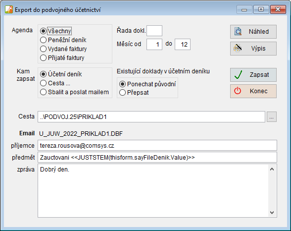This screenshot has height=231, width=291.
Task: Click the Výpis printout icon
Action: point(238,48)
